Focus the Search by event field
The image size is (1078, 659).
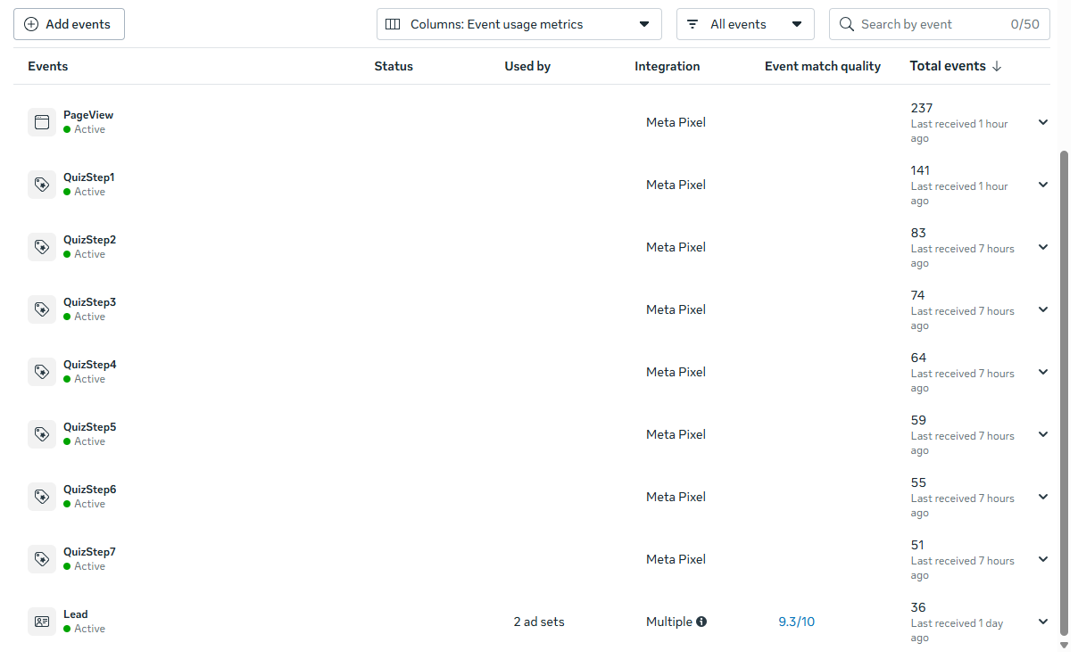coord(939,24)
